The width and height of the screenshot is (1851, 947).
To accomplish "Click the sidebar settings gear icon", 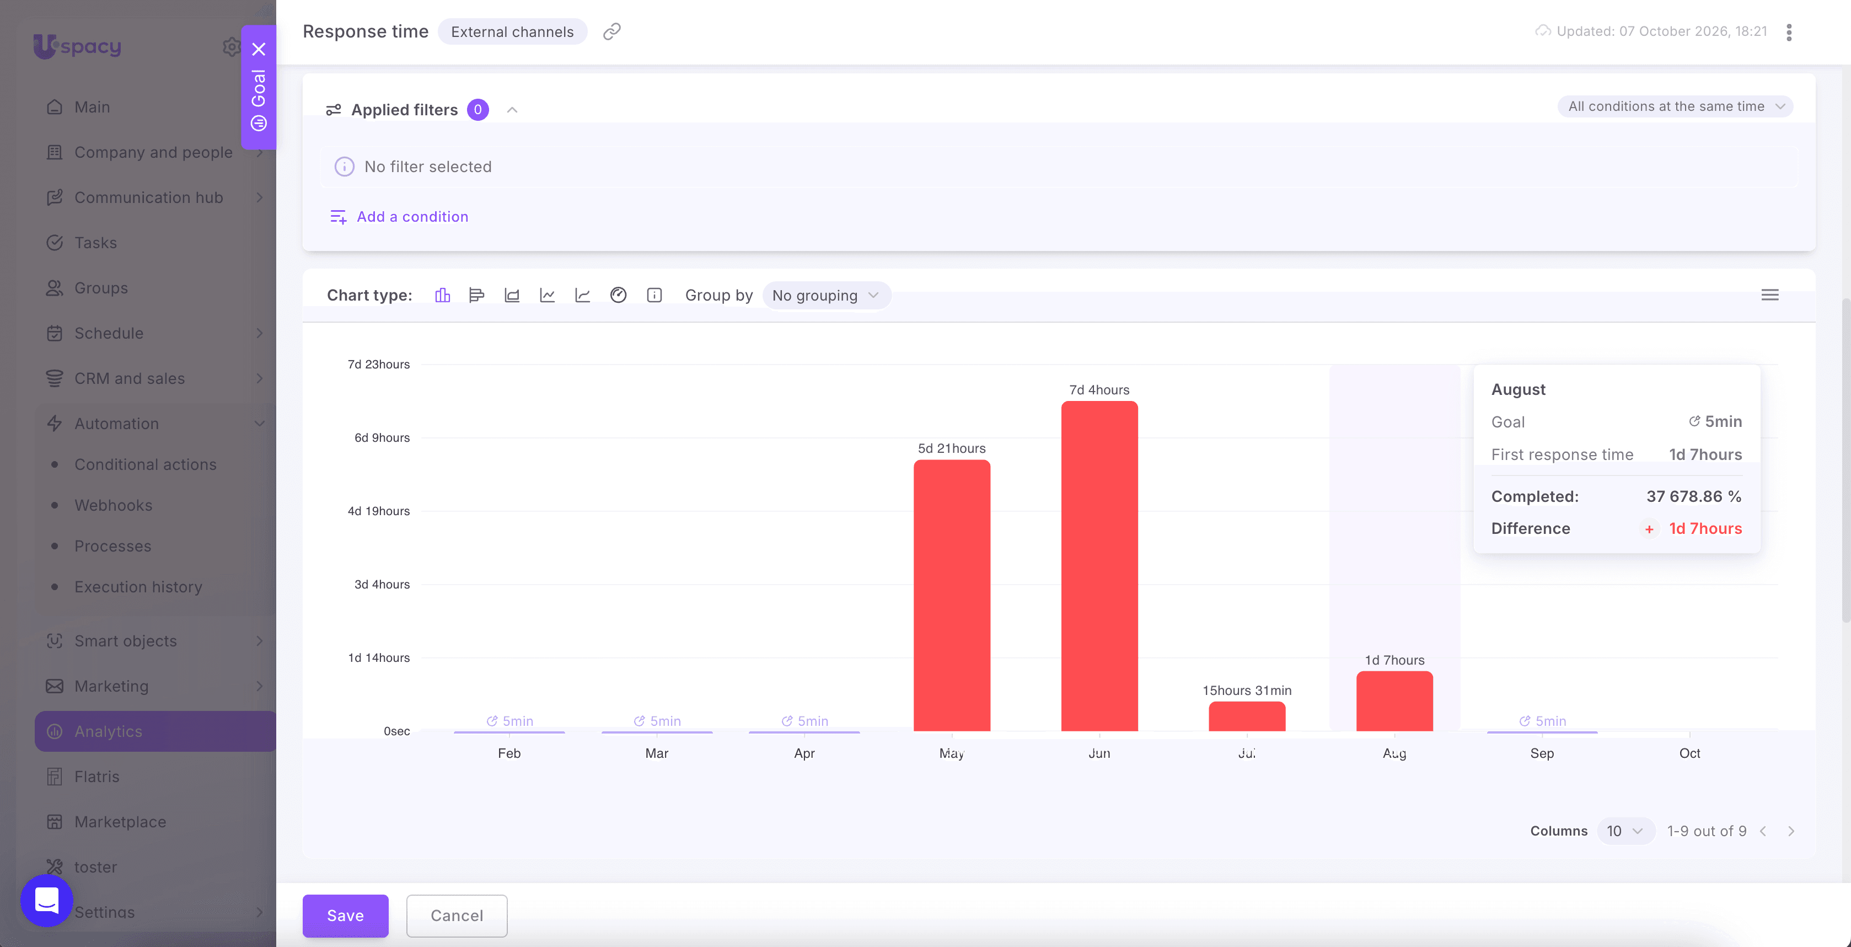I will [x=232, y=47].
